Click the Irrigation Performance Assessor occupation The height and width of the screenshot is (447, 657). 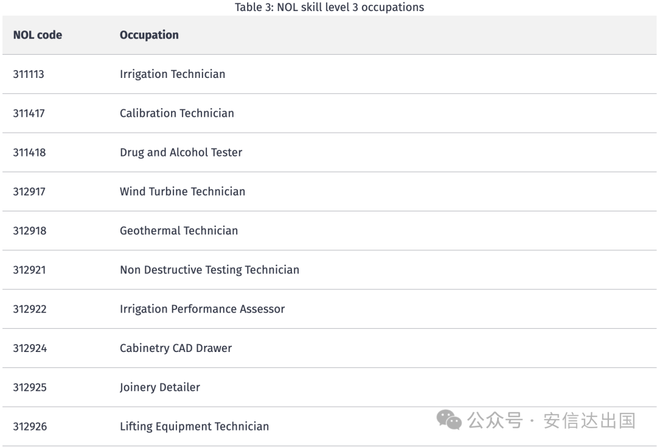(x=202, y=309)
